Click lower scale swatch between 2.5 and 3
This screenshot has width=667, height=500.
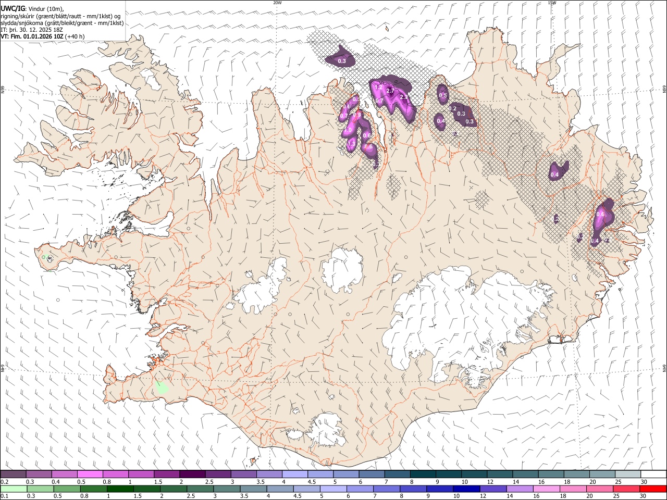(200, 489)
